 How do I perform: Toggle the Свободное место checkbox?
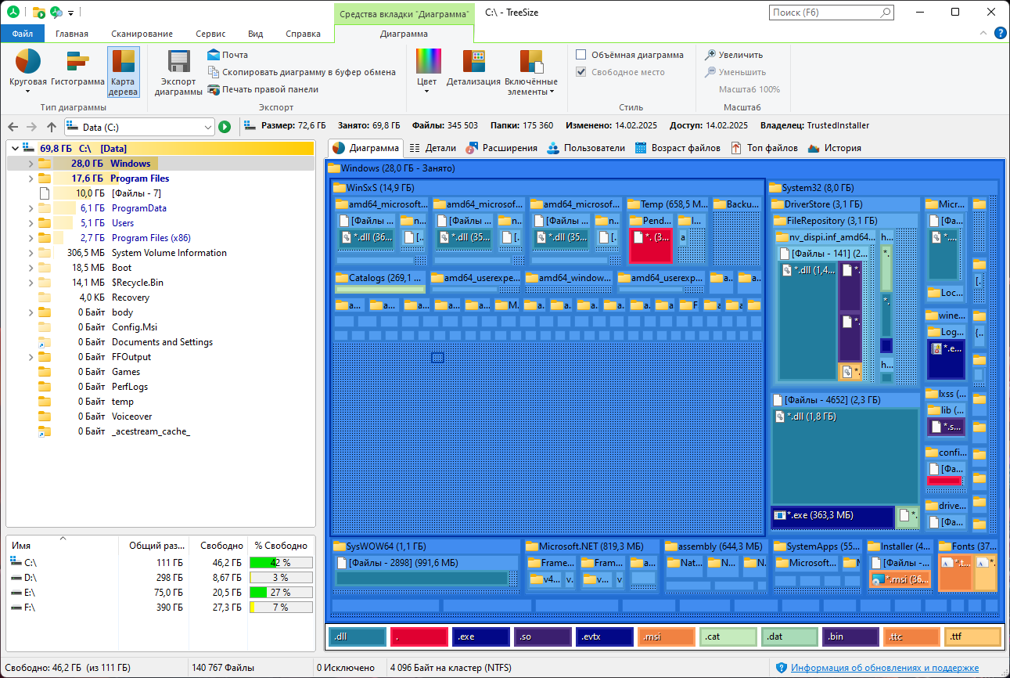coord(581,72)
